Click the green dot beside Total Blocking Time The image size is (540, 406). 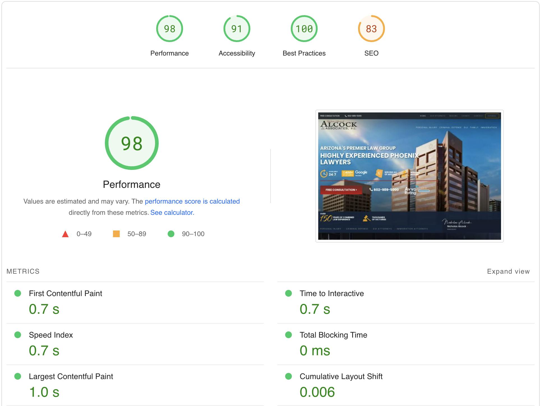[289, 335]
